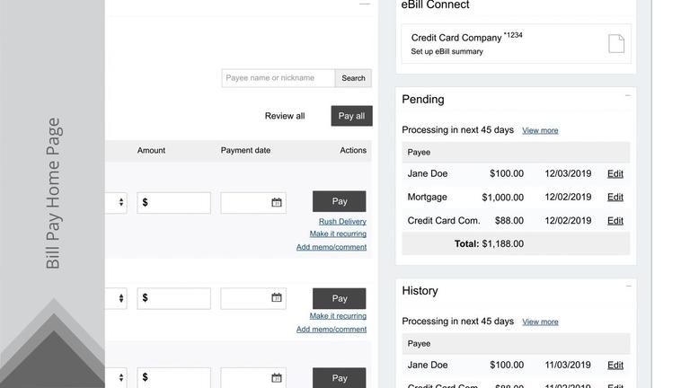Viewport: 690px width, 388px height.
Task: Click the Search button next to the payee field
Action: (x=353, y=78)
